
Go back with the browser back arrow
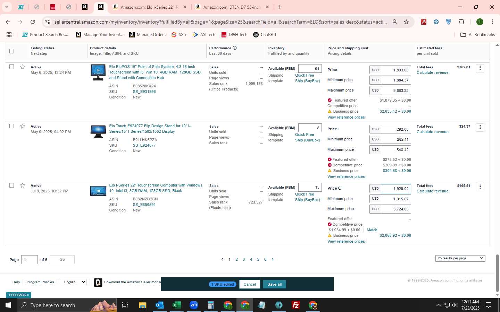[x=8, y=22]
